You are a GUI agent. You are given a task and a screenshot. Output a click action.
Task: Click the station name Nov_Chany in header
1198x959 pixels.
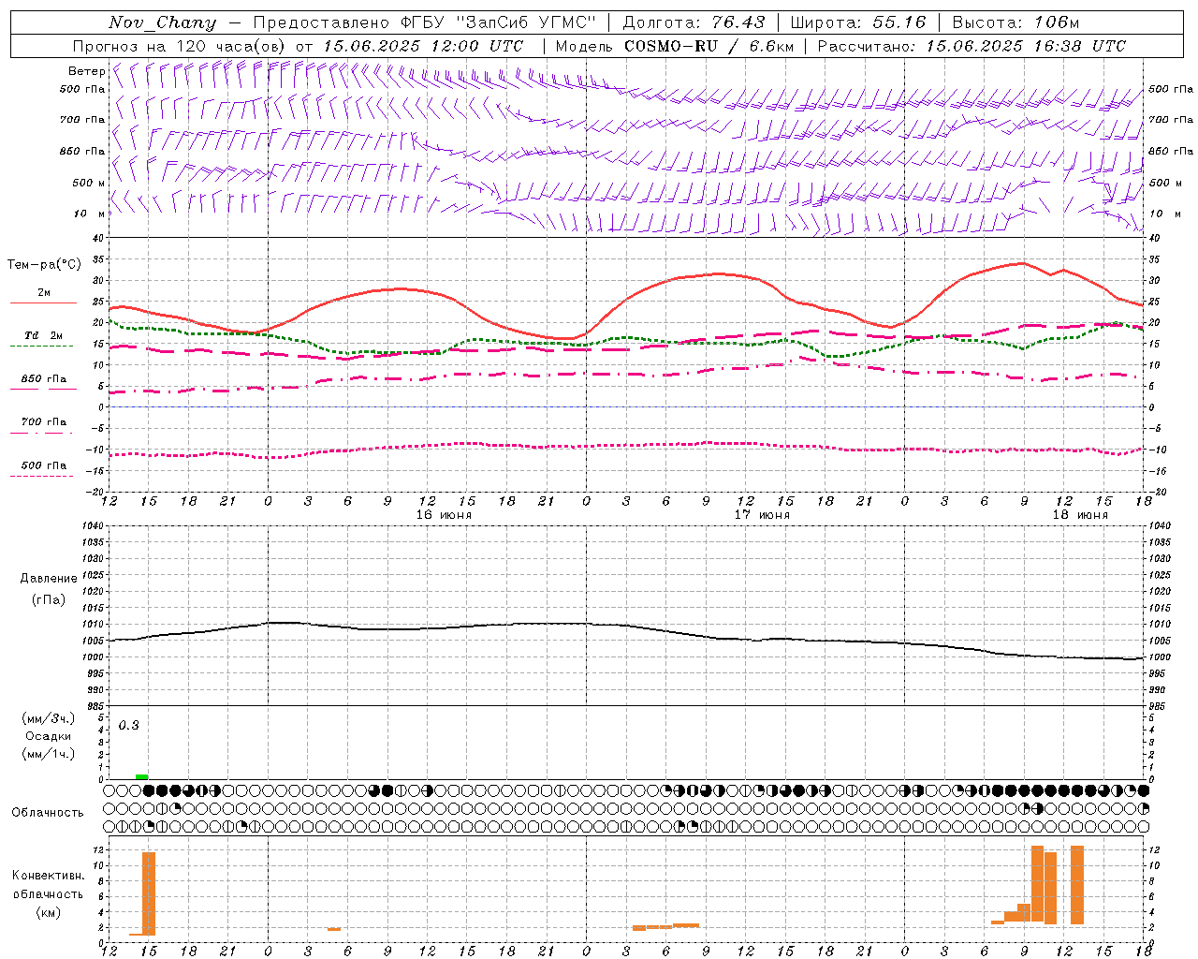[162, 22]
